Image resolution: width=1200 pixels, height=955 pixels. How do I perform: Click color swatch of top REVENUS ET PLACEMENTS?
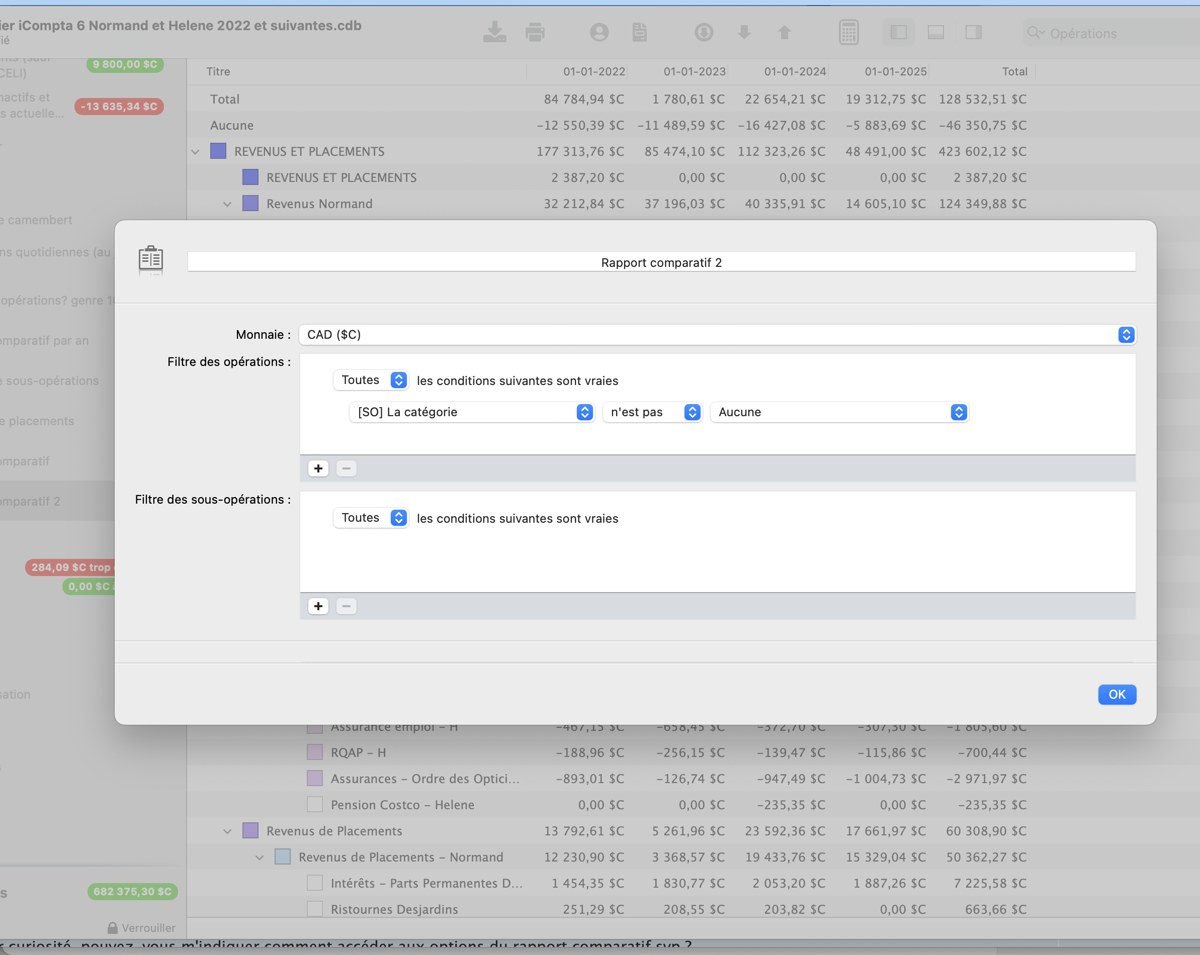point(218,151)
